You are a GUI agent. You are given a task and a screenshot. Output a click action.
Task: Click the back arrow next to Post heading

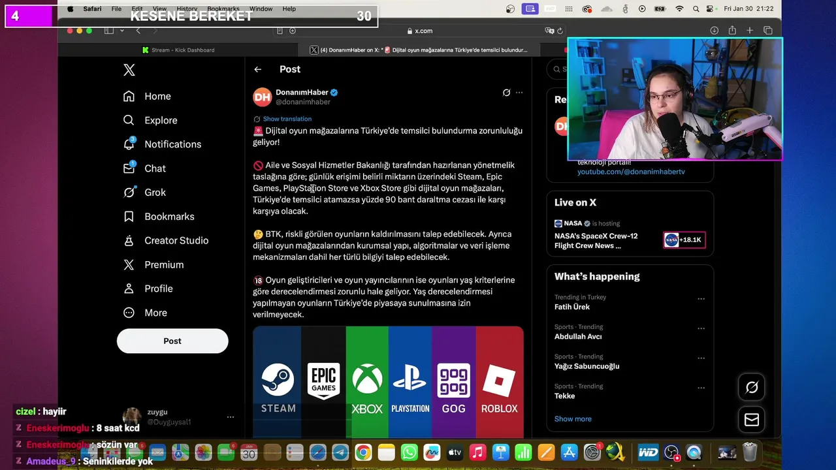258,69
